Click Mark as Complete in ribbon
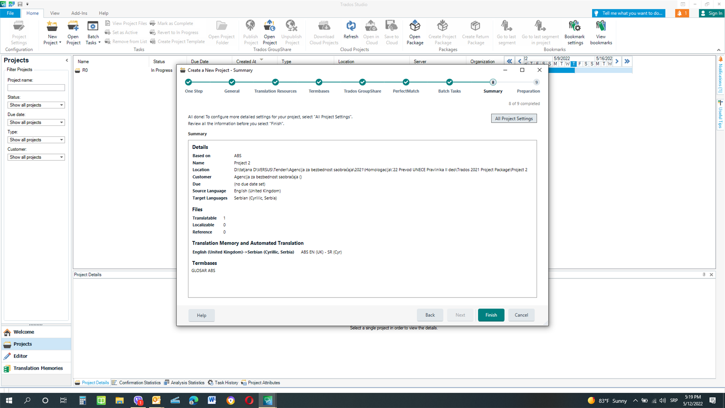 coord(171,23)
